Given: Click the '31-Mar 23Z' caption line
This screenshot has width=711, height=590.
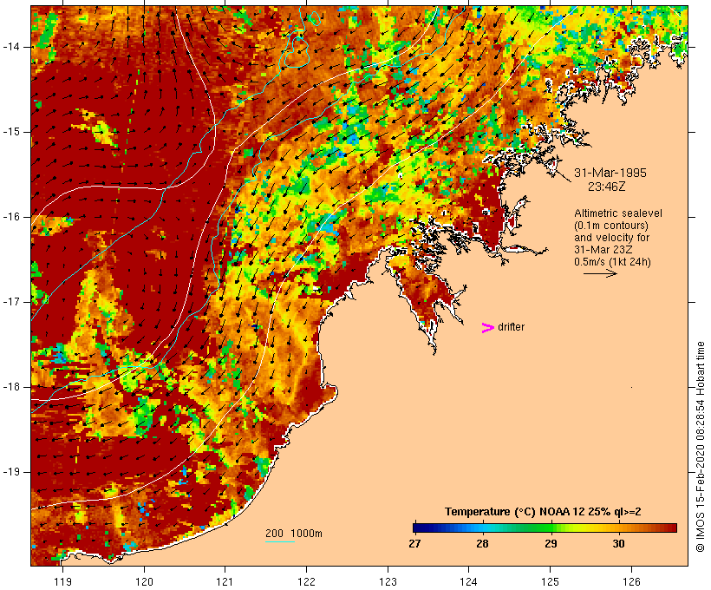Looking at the screenshot, I should 603,250.
